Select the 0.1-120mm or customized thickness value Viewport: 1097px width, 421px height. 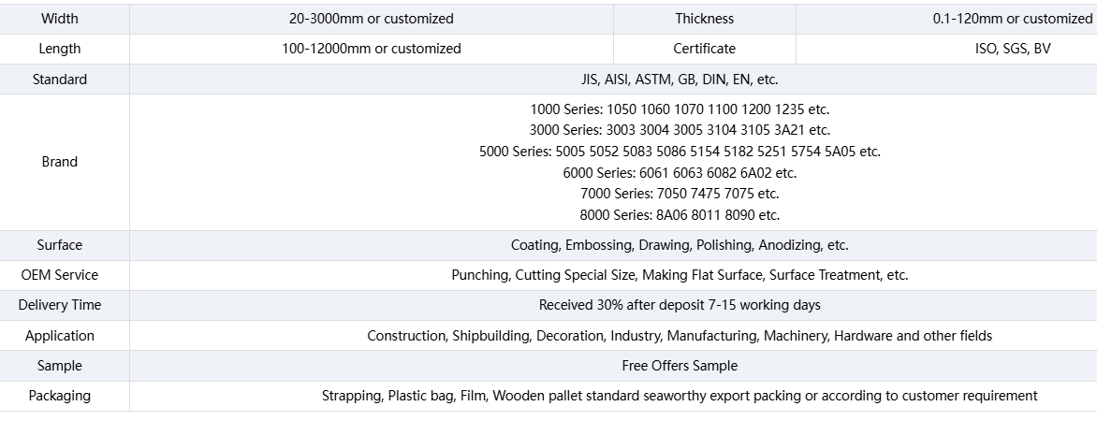[x=1013, y=19]
